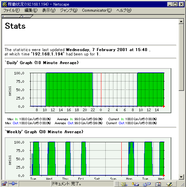The width and height of the screenshot is (186, 187).
Task: Open the 表示(V) menu
Action: pyautogui.click(x=49, y=10)
